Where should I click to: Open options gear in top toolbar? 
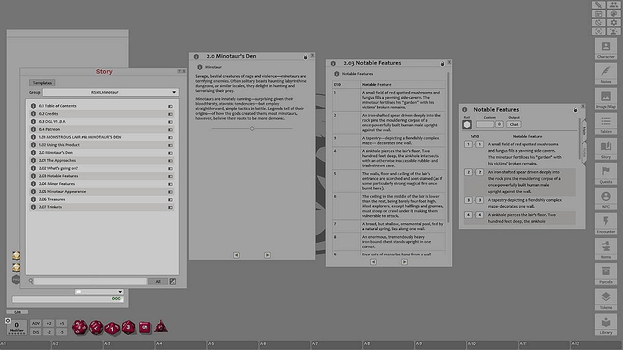(x=613, y=22)
